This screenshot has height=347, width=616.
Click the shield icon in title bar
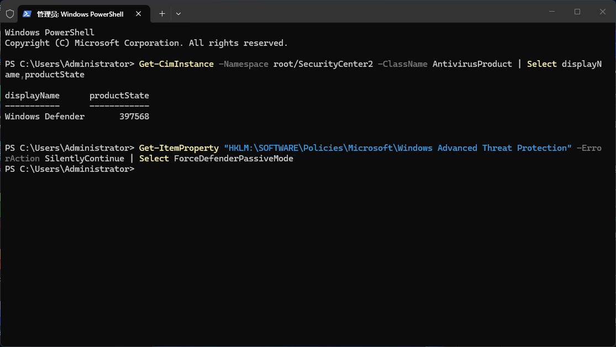click(10, 14)
